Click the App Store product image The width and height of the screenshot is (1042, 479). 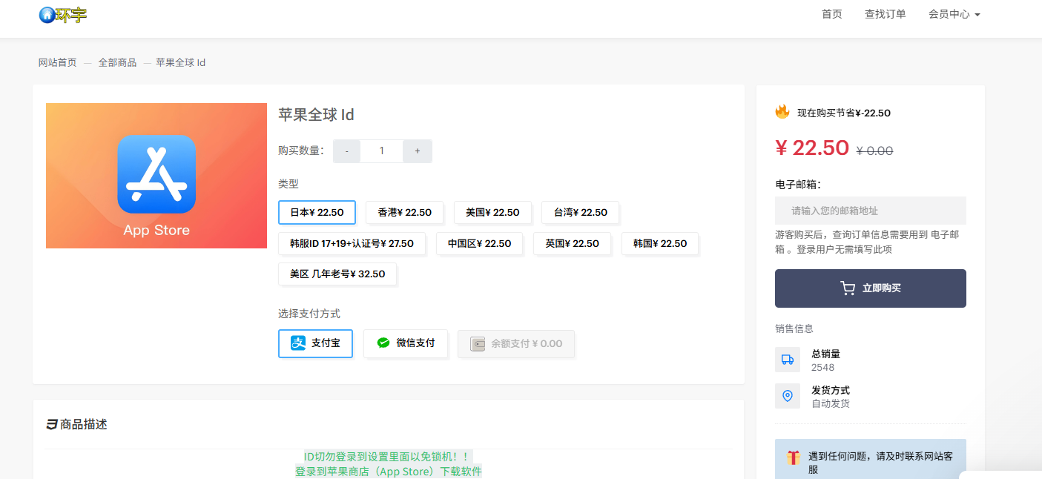point(156,176)
